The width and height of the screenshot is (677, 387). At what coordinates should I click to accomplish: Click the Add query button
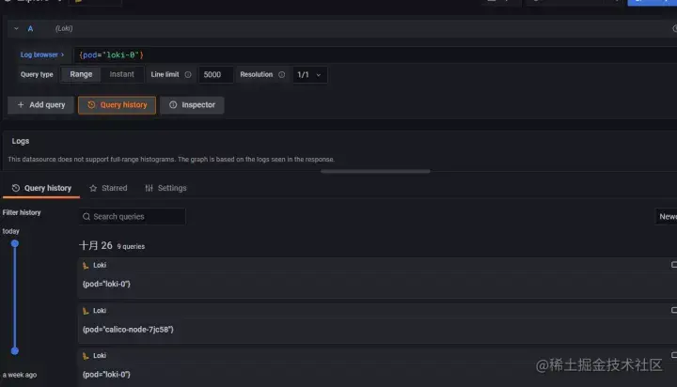pos(41,105)
